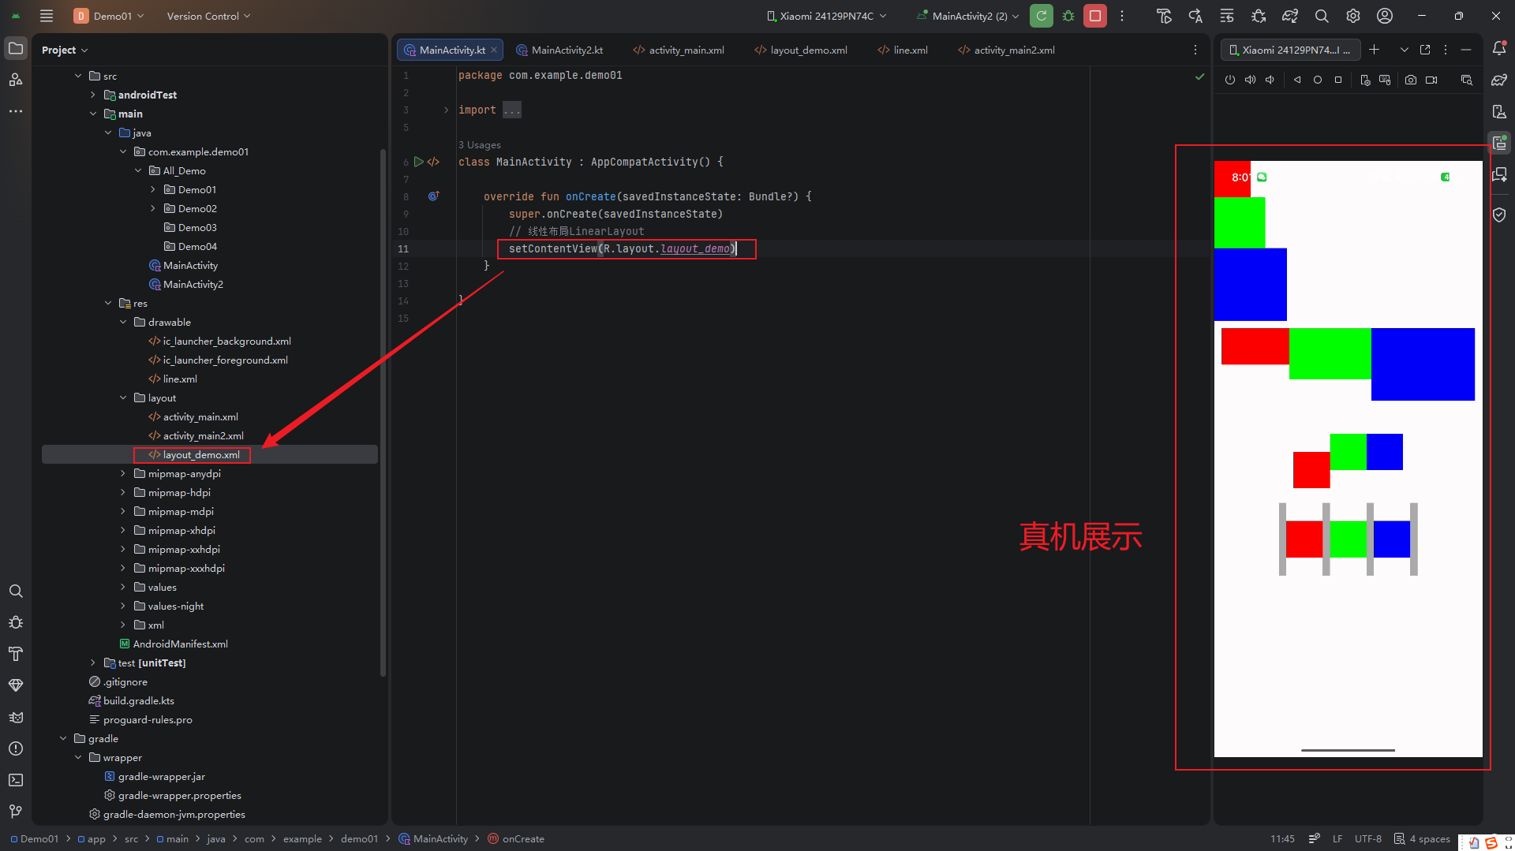Take a device screenshot with camera icon
This screenshot has width=1515, height=851.
click(x=1411, y=80)
